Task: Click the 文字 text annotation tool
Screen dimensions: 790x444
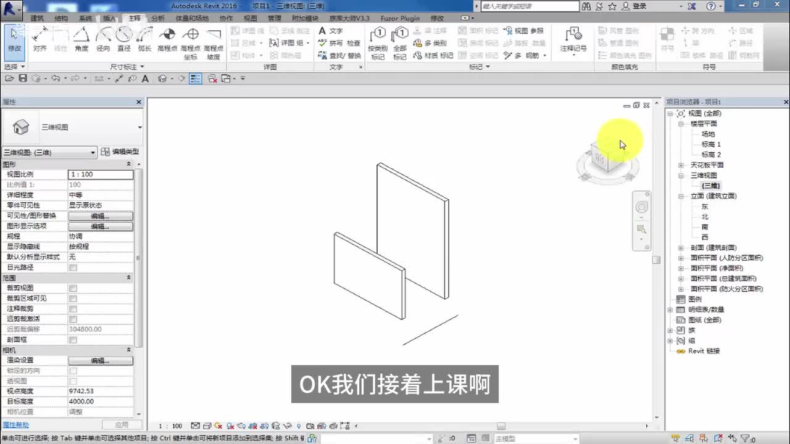Action: (331, 31)
